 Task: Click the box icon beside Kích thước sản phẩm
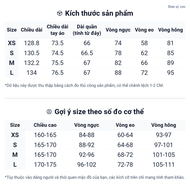[x=60, y=13]
